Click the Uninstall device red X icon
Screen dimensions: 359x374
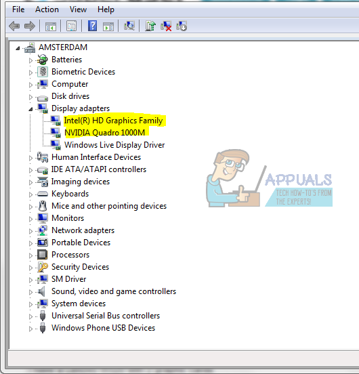pos(166,26)
